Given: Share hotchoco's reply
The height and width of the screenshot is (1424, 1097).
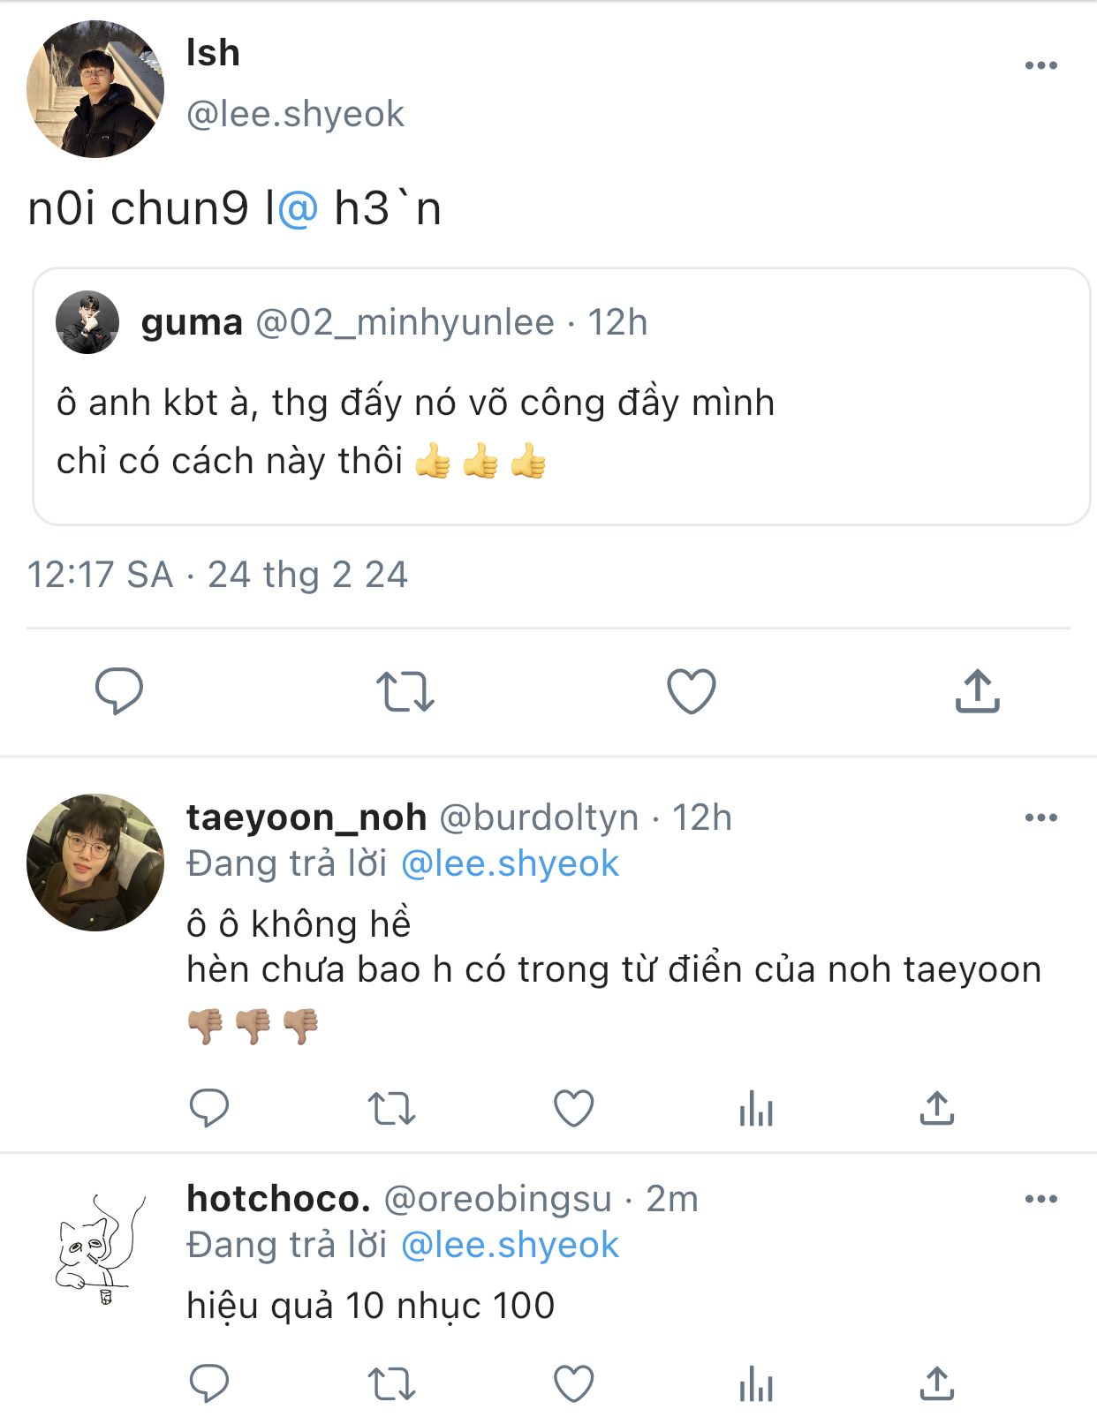Looking at the screenshot, I should pyautogui.click(x=937, y=1383).
